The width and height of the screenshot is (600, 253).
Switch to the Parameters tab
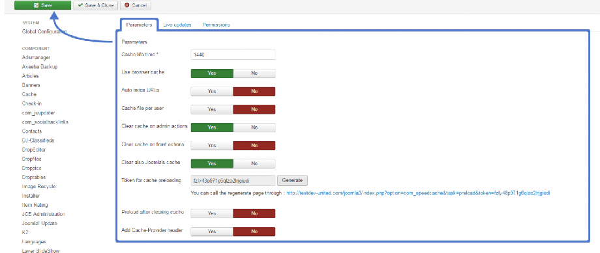tap(140, 25)
